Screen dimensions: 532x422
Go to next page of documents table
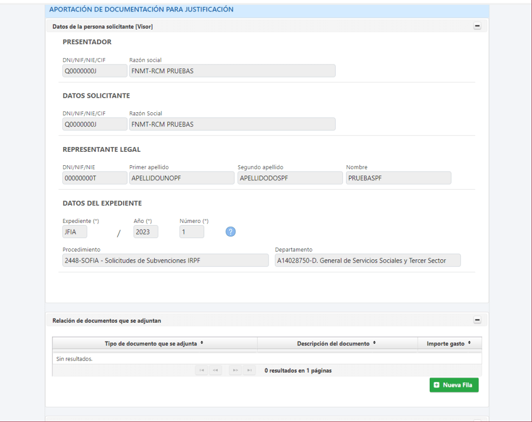(235, 371)
